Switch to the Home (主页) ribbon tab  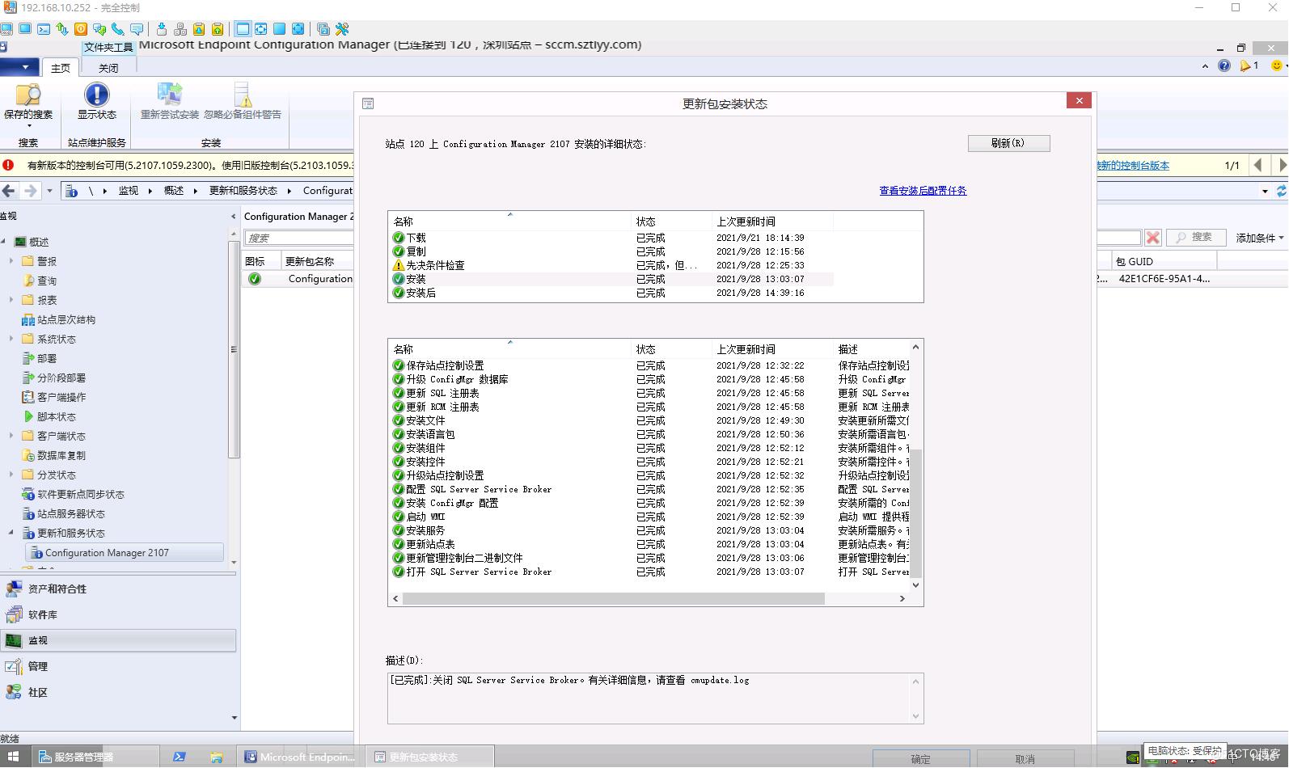pos(61,68)
